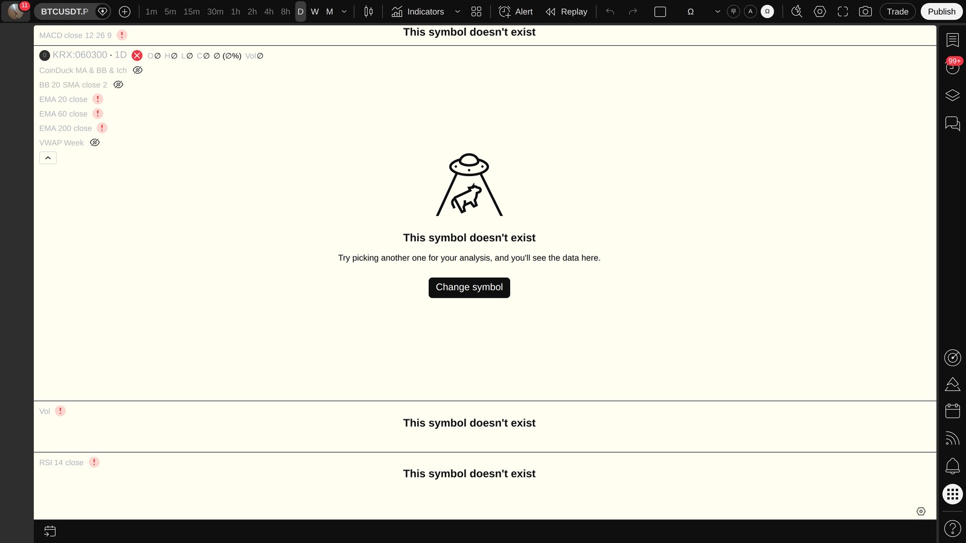The width and height of the screenshot is (966, 543).
Task: Expand favorite indicators dropdown arrow
Action: (x=457, y=11)
